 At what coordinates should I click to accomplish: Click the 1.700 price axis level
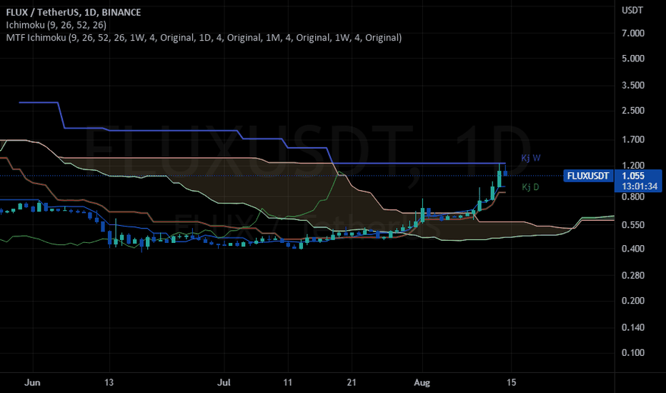point(633,139)
